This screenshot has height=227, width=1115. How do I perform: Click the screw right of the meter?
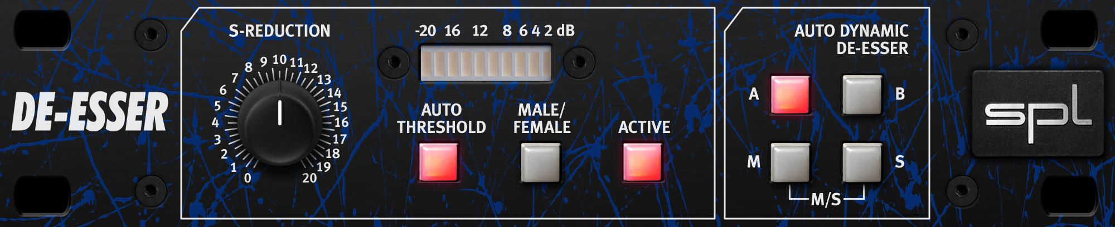click(x=579, y=61)
